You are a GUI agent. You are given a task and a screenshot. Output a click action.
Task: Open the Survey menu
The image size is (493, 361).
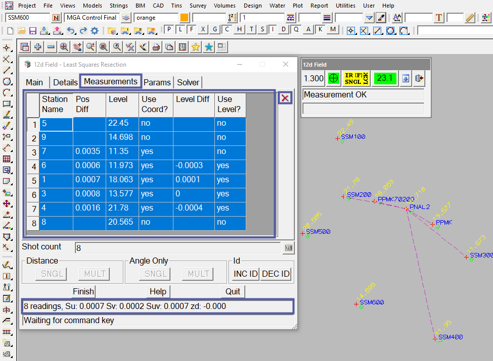pyautogui.click(x=198, y=6)
